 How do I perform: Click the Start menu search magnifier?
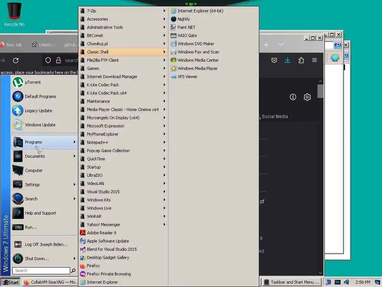click(73, 271)
